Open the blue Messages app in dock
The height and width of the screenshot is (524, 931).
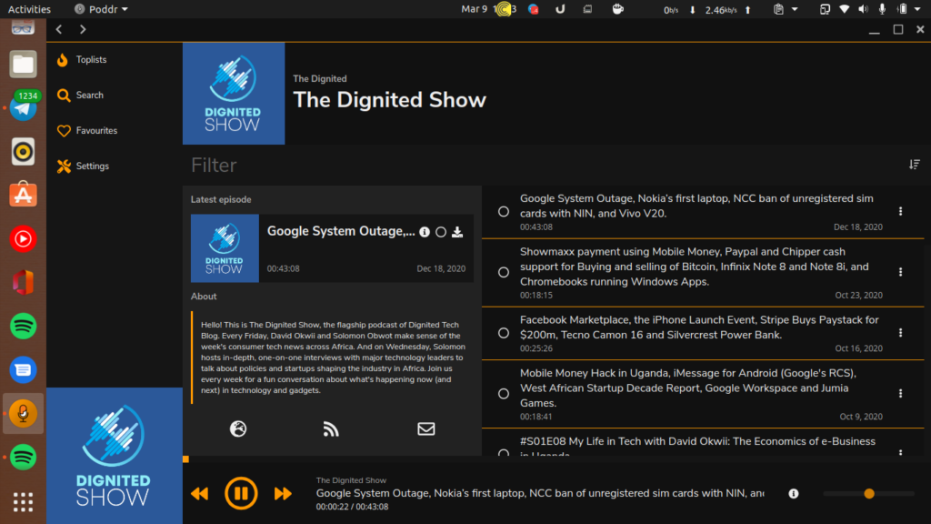pyautogui.click(x=23, y=369)
